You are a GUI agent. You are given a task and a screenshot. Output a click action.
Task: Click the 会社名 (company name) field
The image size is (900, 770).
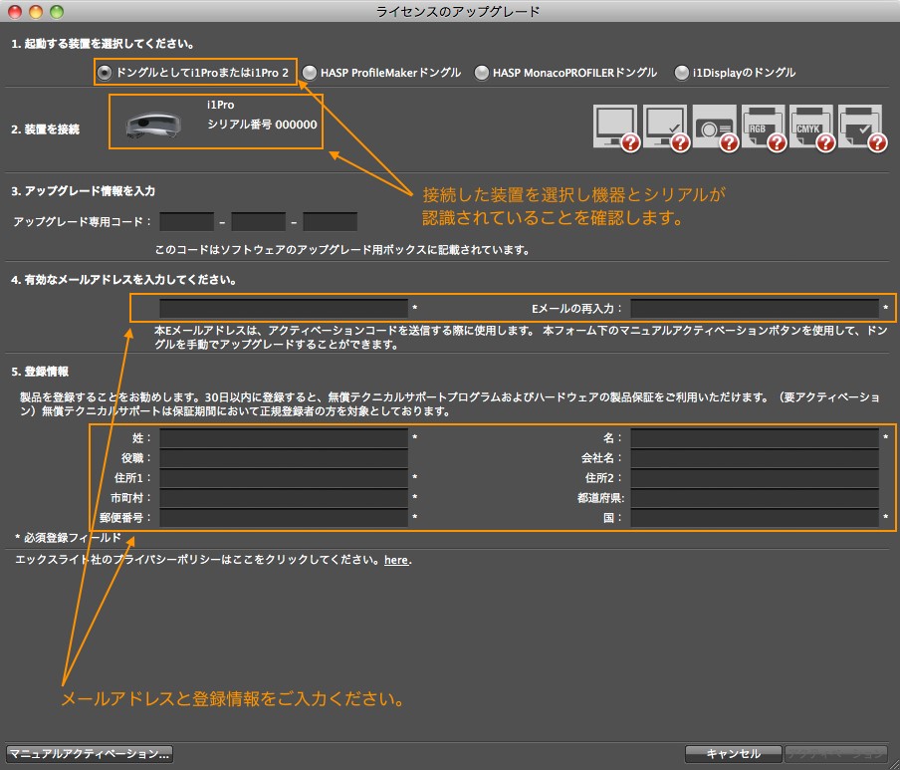(754, 458)
